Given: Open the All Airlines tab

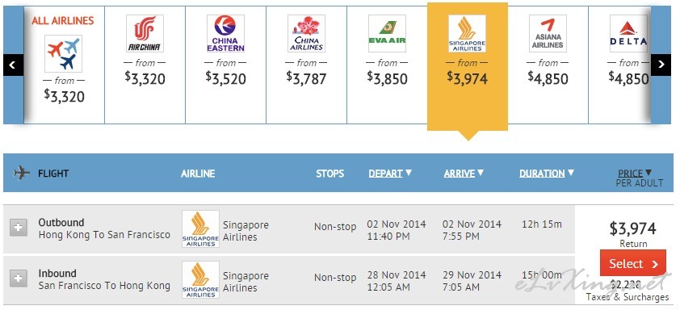Looking at the screenshot, I should click(x=64, y=65).
